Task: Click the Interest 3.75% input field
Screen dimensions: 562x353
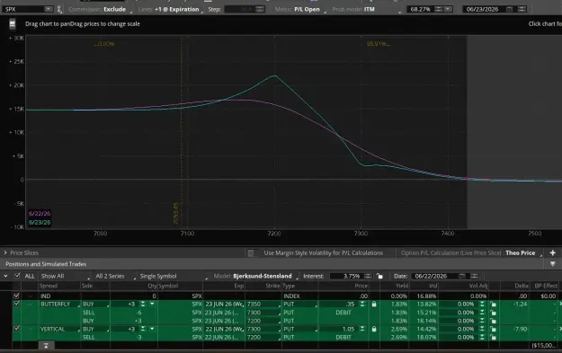Action: point(346,276)
